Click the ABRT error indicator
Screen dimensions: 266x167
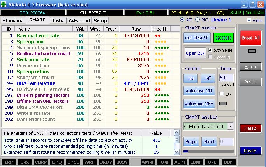[x=180, y=162]
